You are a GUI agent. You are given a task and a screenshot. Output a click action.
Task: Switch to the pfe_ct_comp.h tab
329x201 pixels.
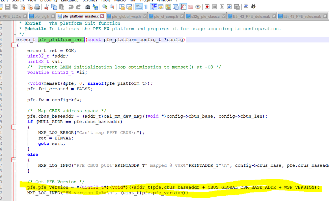[166, 16]
